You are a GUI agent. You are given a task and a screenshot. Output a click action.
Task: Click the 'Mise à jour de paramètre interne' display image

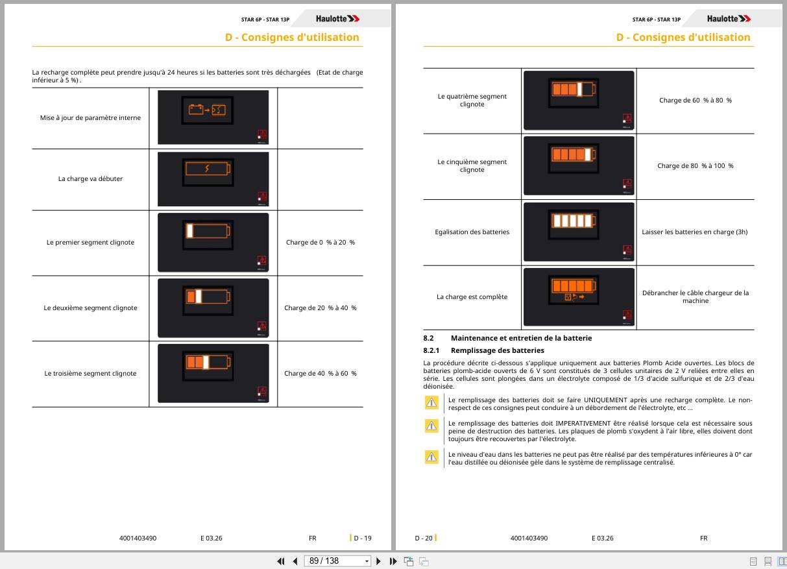coord(213,117)
